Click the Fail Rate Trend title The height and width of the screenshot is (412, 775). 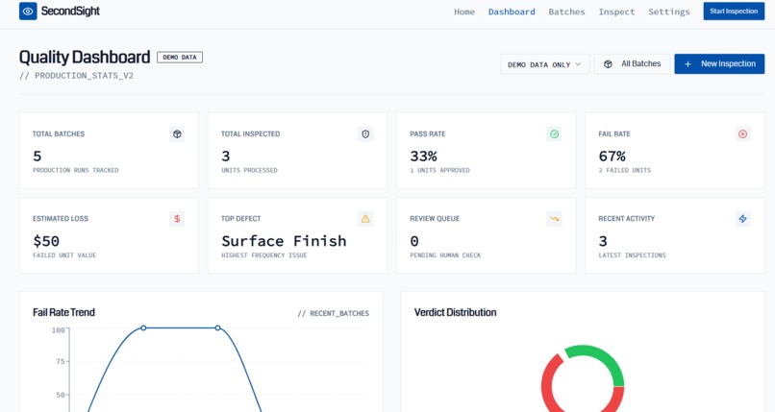pos(63,312)
